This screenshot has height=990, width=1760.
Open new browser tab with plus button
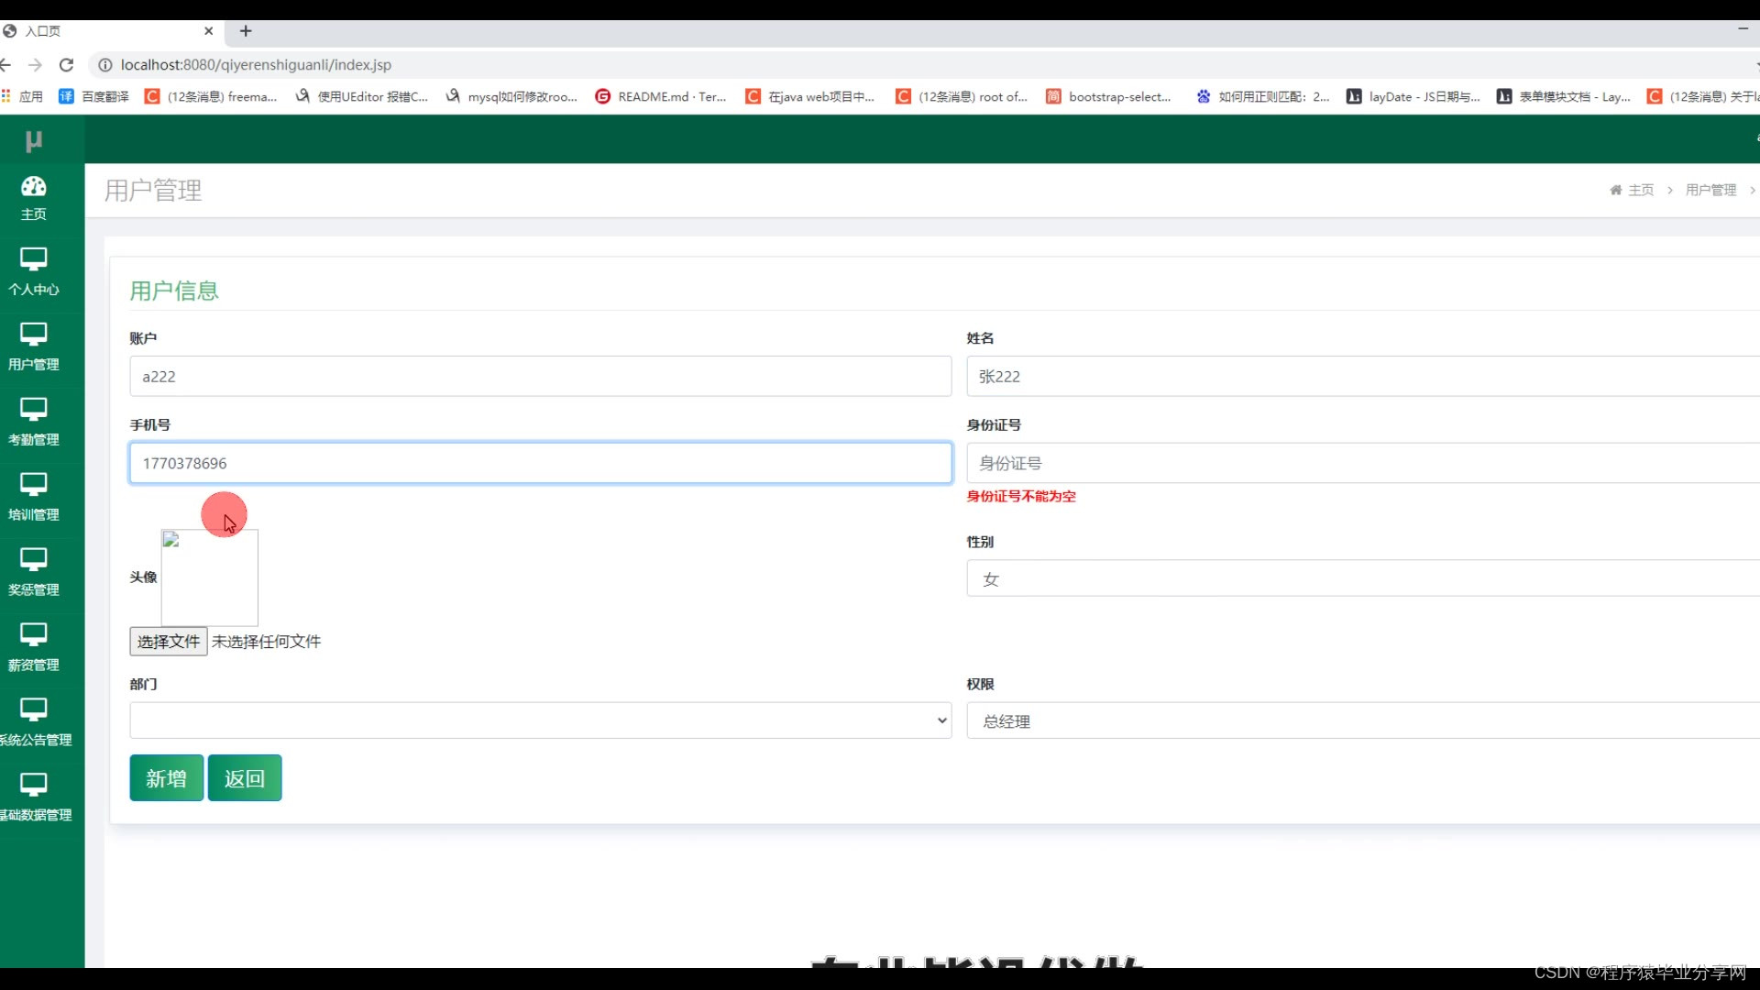[246, 31]
